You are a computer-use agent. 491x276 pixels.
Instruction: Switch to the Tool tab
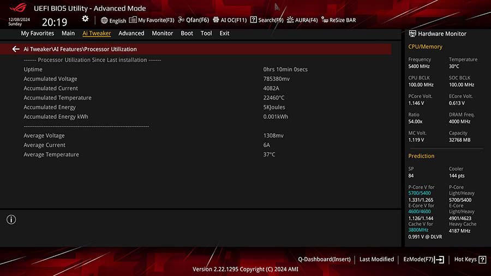[x=206, y=33]
